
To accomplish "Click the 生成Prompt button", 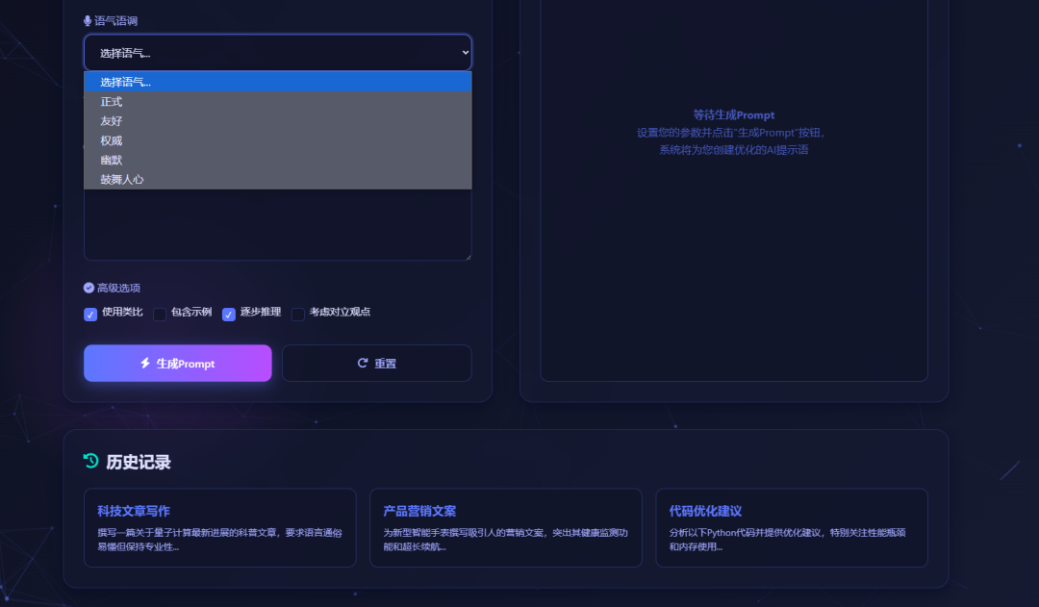I will (x=178, y=363).
